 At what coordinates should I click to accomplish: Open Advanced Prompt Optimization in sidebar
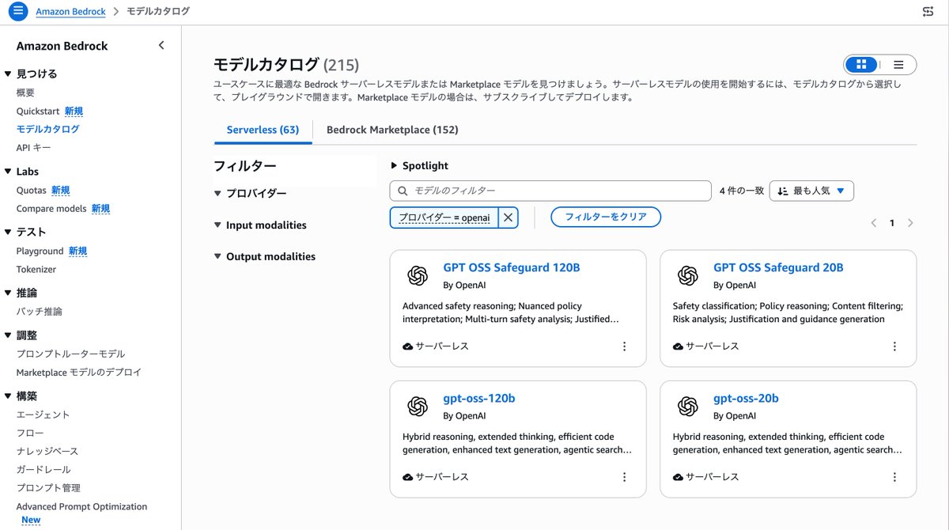[81, 506]
